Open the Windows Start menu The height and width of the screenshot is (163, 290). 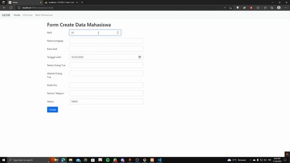[4, 160]
